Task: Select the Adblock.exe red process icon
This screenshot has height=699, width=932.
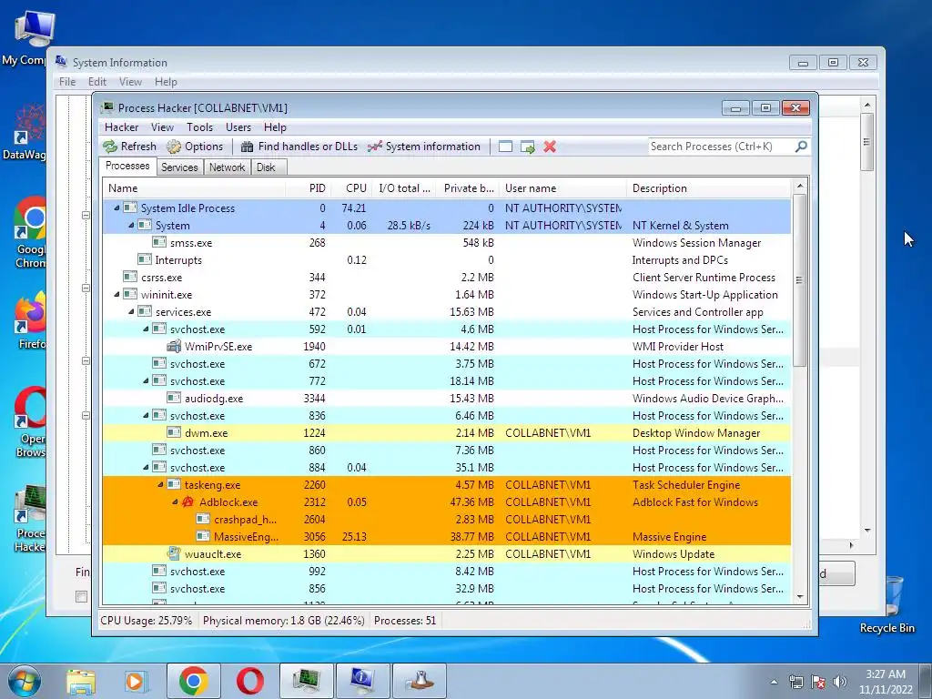Action: click(187, 501)
